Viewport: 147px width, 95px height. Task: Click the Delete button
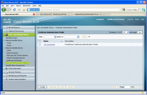point(70,87)
